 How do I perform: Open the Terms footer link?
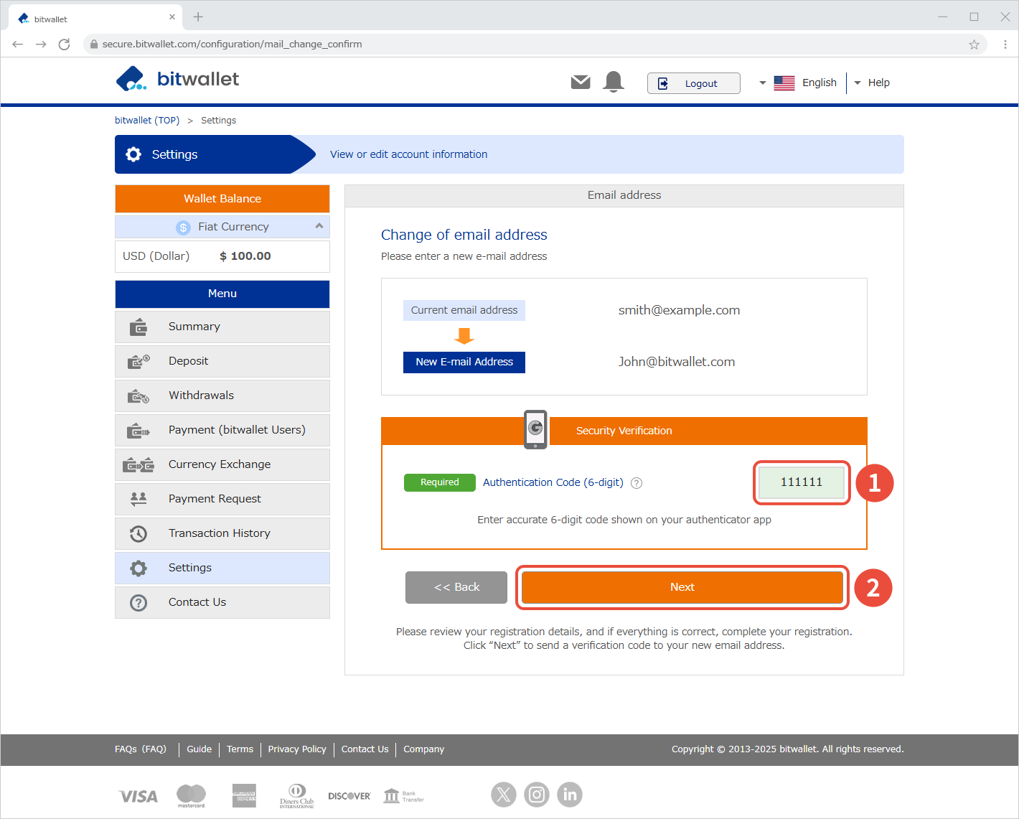click(x=240, y=749)
